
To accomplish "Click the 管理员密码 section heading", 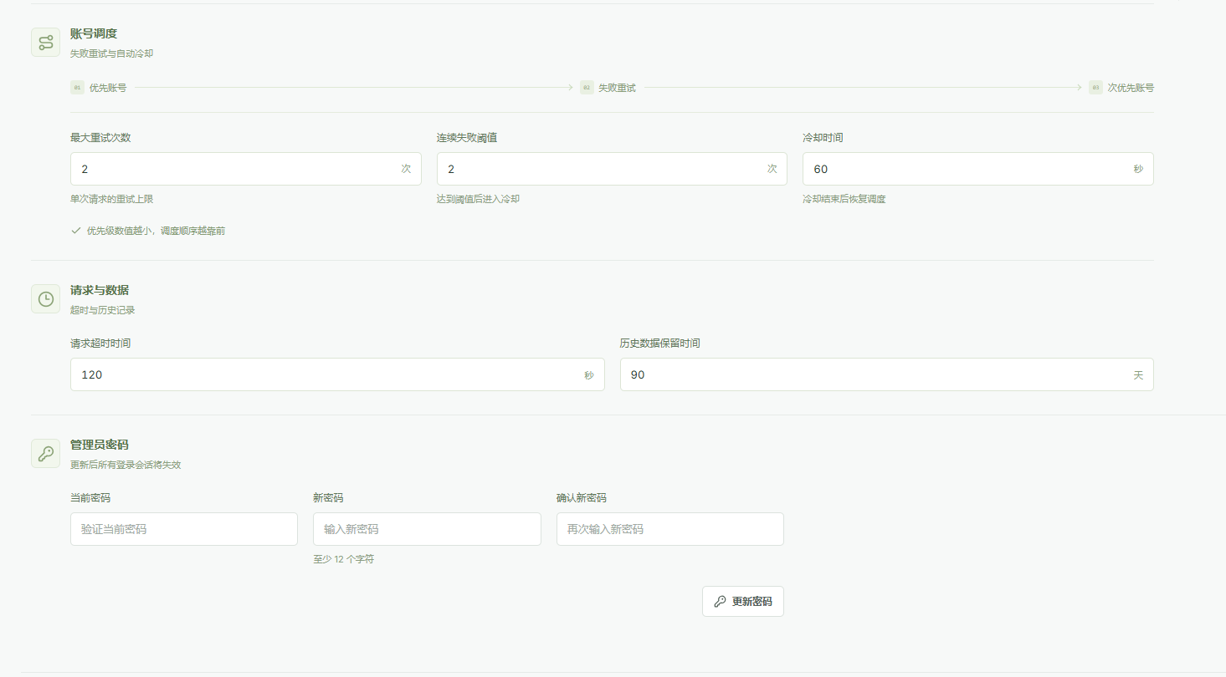I will click(x=100, y=445).
